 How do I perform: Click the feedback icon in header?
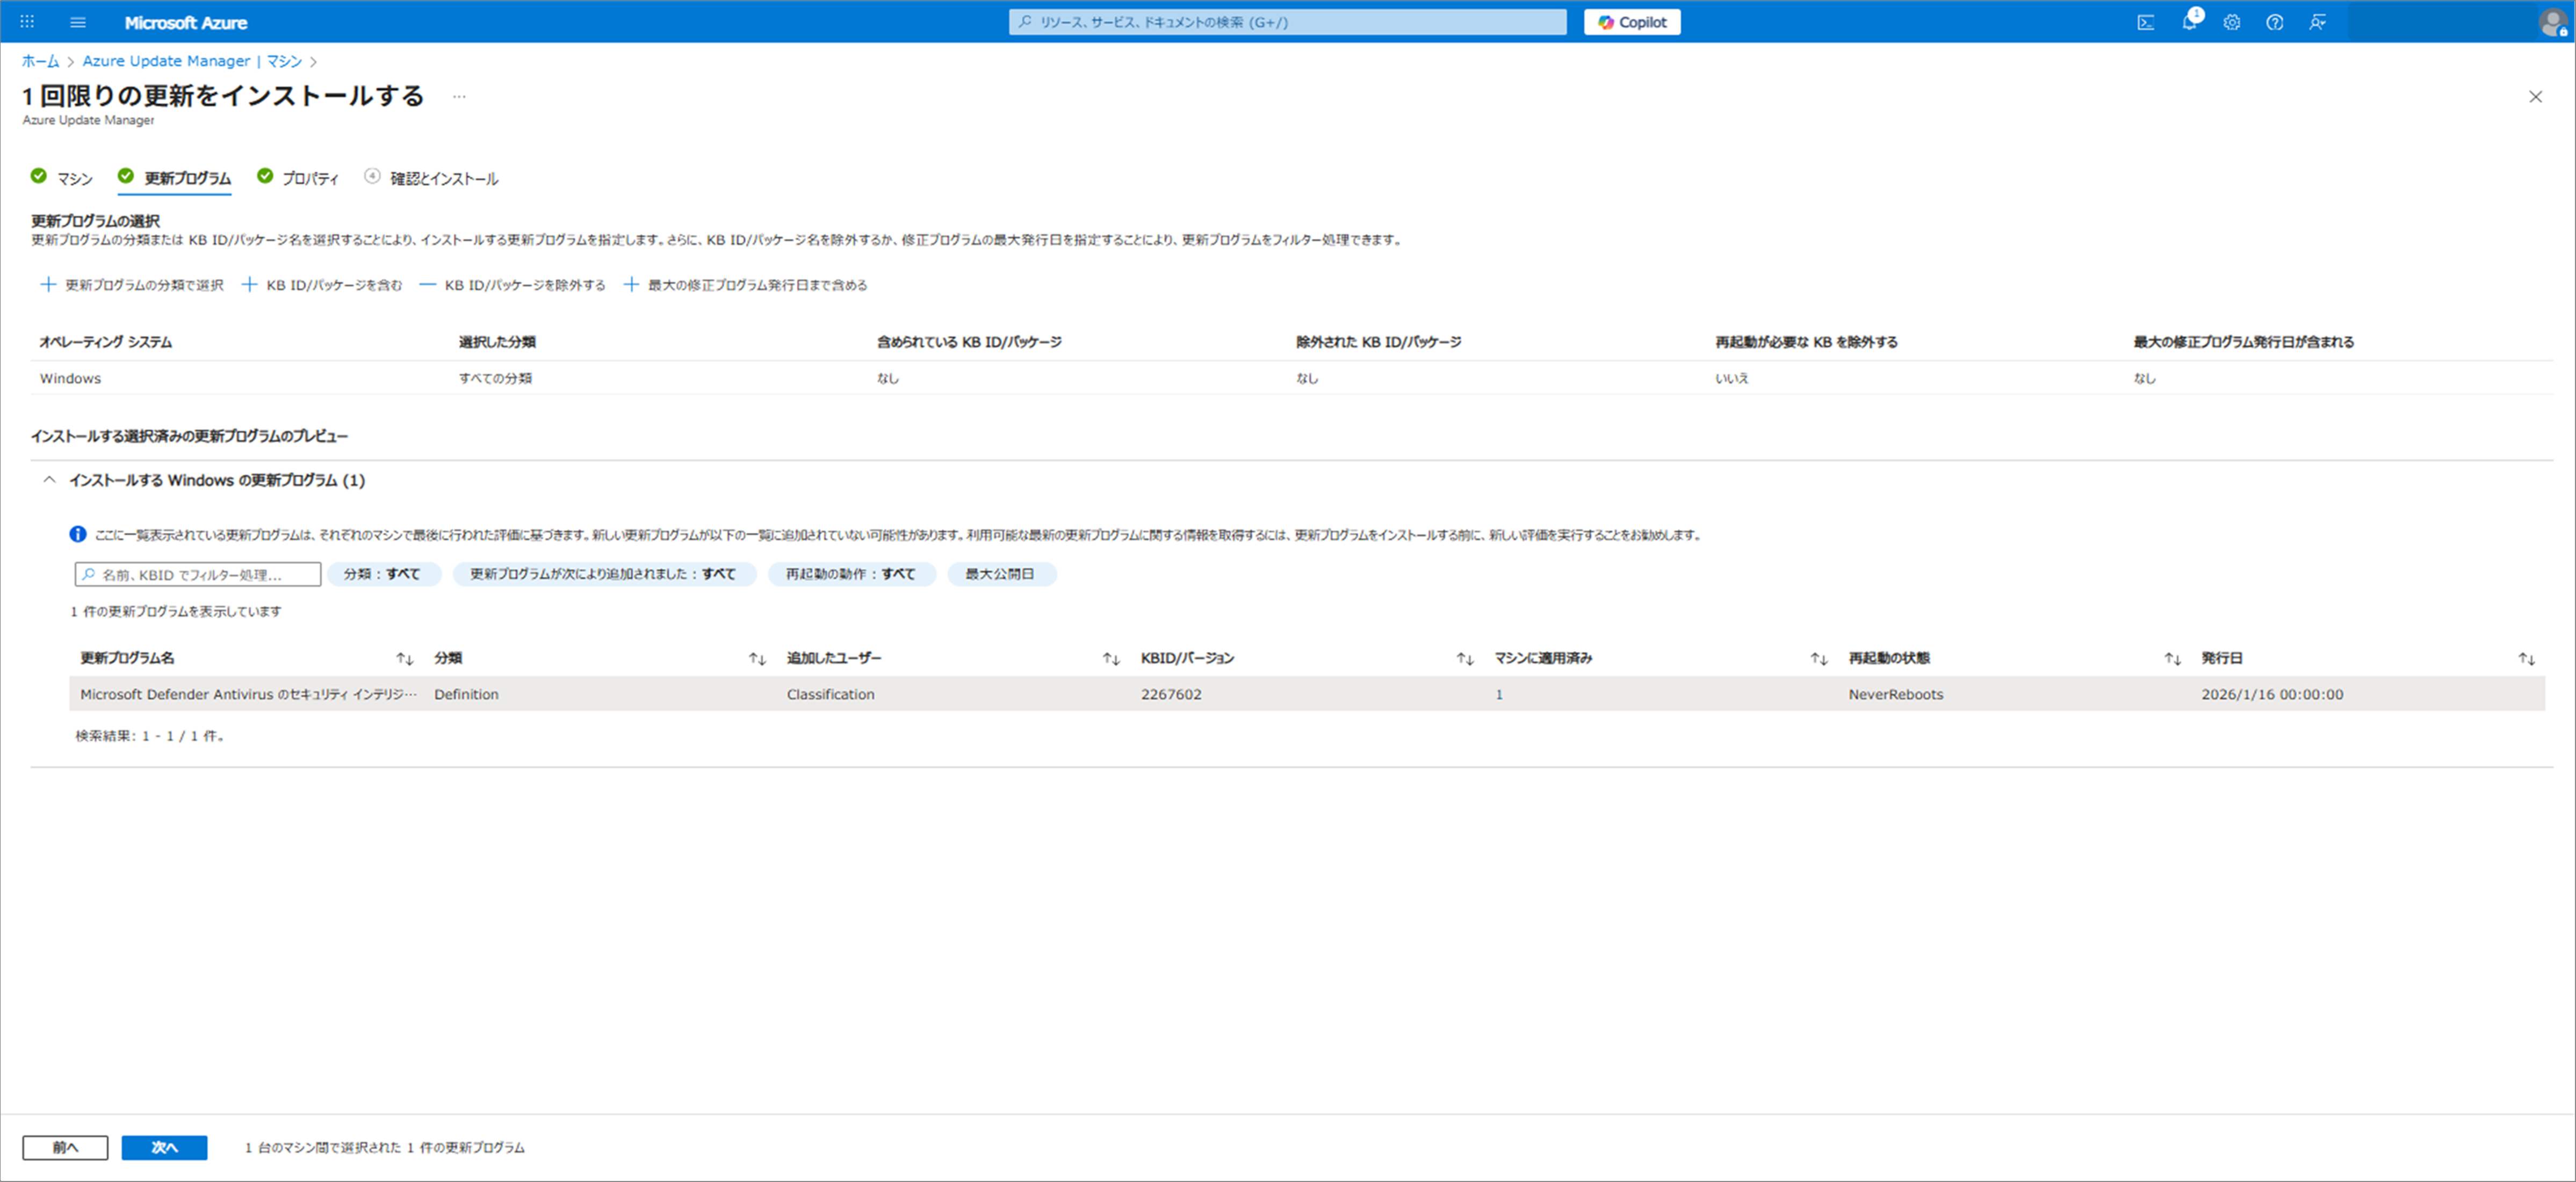pos(2317,22)
